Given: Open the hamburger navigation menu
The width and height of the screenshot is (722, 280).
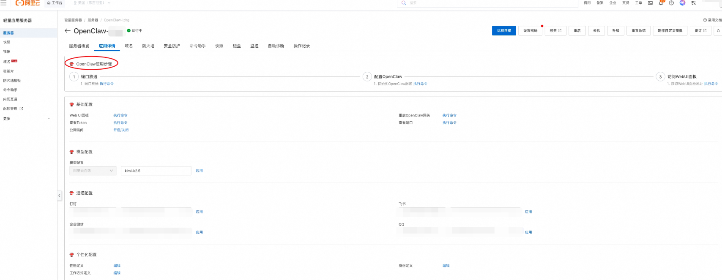Looking at the screenshot, I should [x=3, y=3].
